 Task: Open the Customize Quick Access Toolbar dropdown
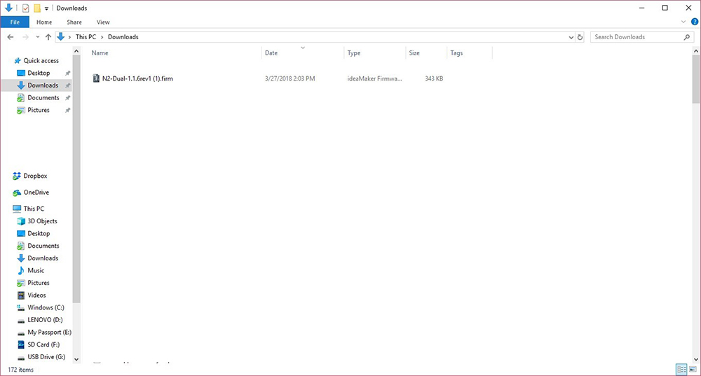click(46, 8)
